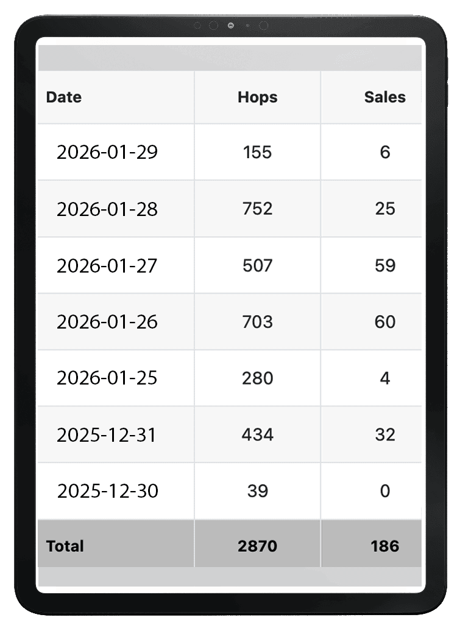
Task: Click the sales value 59
Action: (x=385, y=265)
